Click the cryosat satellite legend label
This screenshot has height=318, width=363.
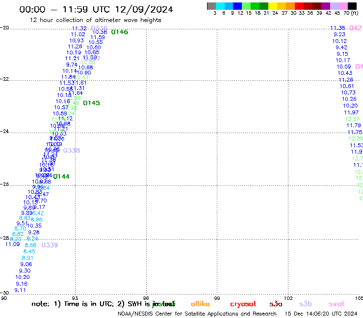click(x=243, y=304)
